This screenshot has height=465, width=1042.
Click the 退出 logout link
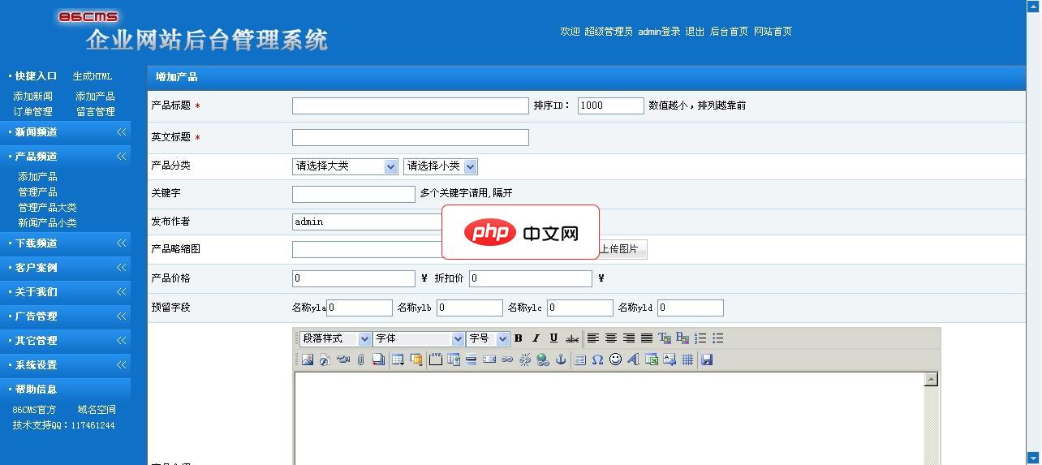pyautogui.click(x=695, y=32)
